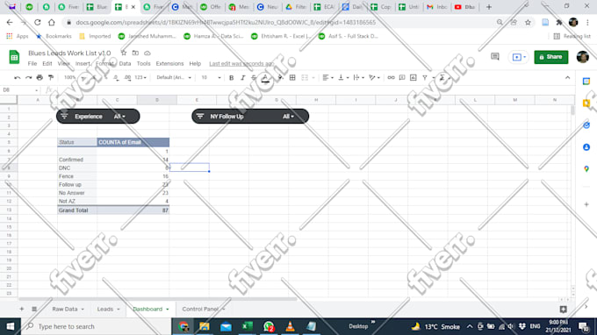The image size is (597, 335).
Task: Open the Borders tool
Action: point(292,77)
